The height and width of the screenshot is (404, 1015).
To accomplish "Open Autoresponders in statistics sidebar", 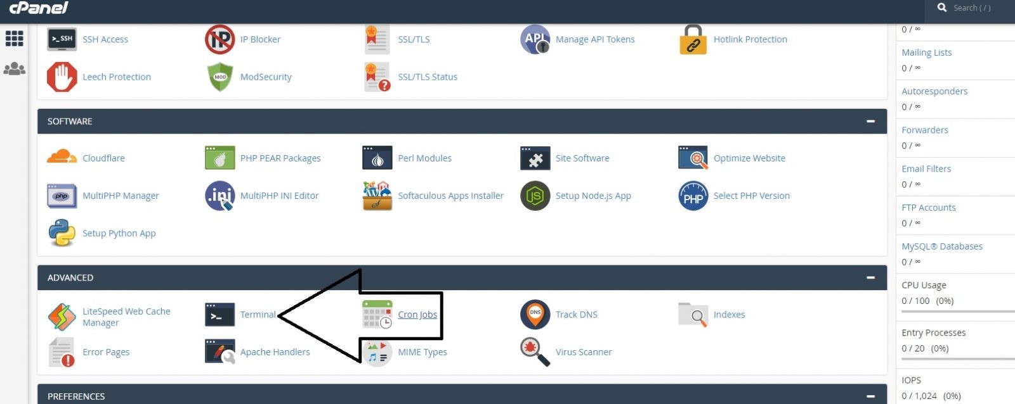I will coord(934,91).
